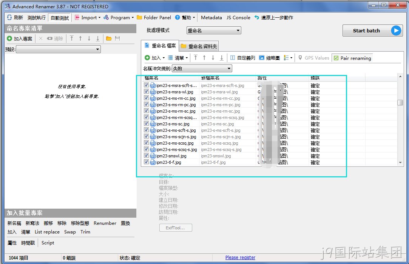This screenshot has width=409, height=264.
Task: Uncheck the ipm23-tl-f.jpg checkbox
Action: tap(146, 162)
